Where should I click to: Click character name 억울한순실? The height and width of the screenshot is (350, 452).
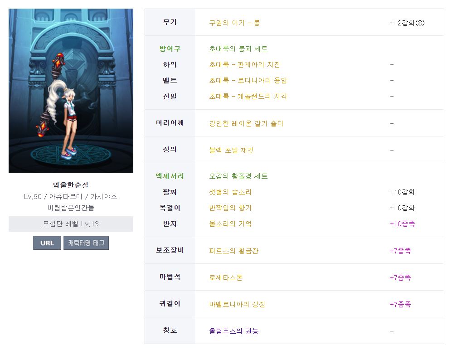[x=71, y=185]
